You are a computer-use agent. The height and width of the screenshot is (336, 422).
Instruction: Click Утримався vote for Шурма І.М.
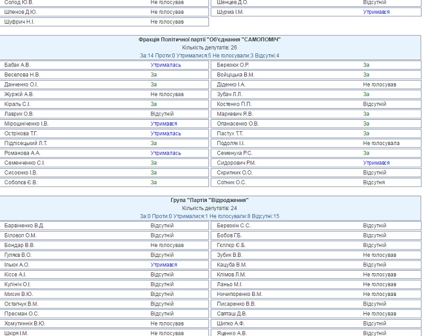(x=376, y=12)
